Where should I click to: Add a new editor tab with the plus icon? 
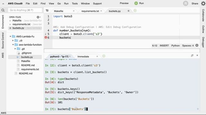coord(135,11)
